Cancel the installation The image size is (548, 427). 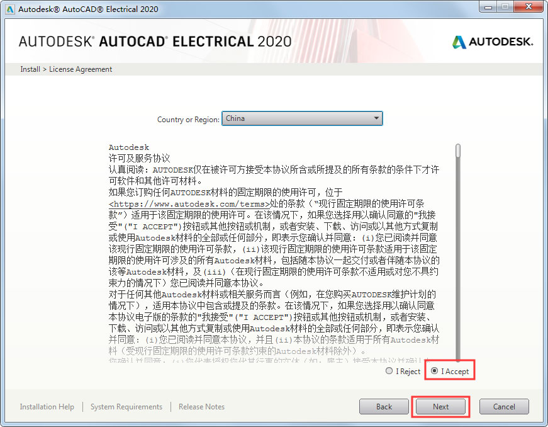[504, 406]
